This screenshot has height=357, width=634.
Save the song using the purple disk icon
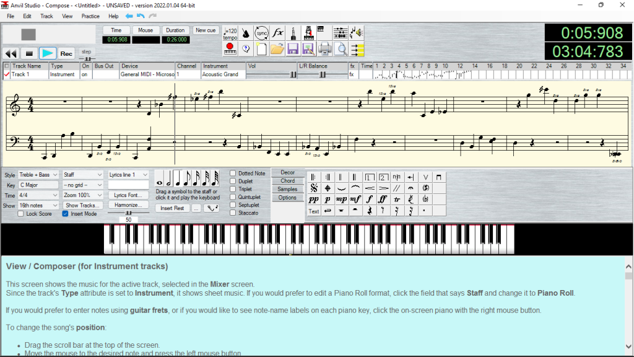(293, 49)
